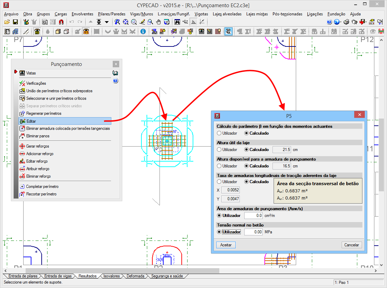Click the Tensão normal MPa input field
Screen dimensions: 387x288
click(x=253, y=232)
